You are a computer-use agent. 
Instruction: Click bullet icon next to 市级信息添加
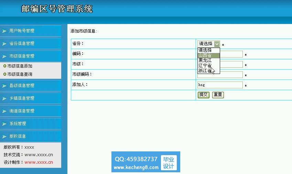[x=5, y=66]
